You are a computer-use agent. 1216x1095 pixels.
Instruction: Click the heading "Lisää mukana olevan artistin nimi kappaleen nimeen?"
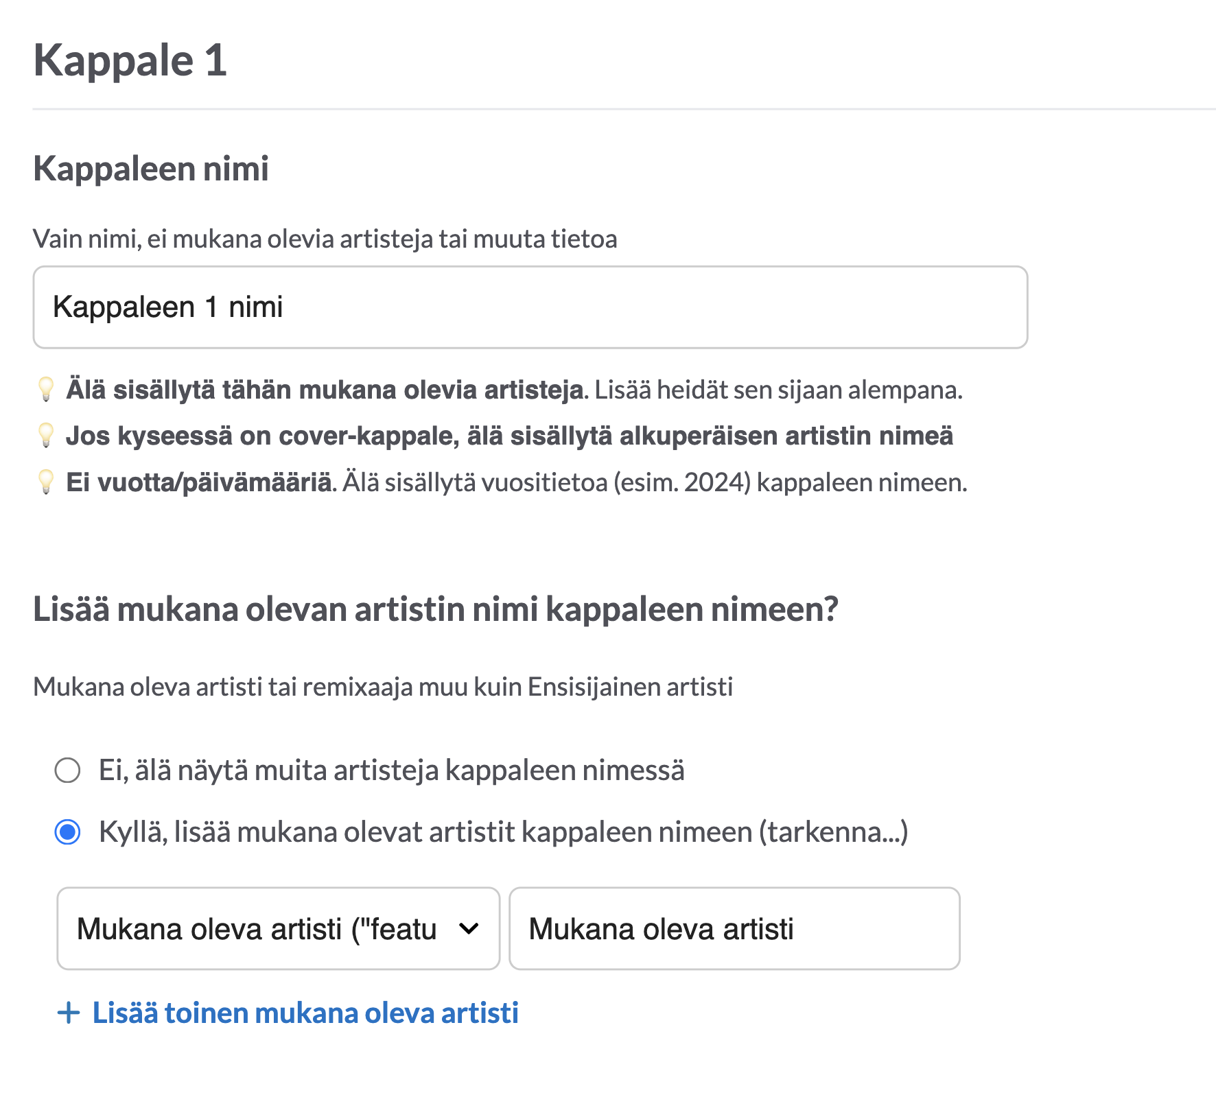pos(436,609)
